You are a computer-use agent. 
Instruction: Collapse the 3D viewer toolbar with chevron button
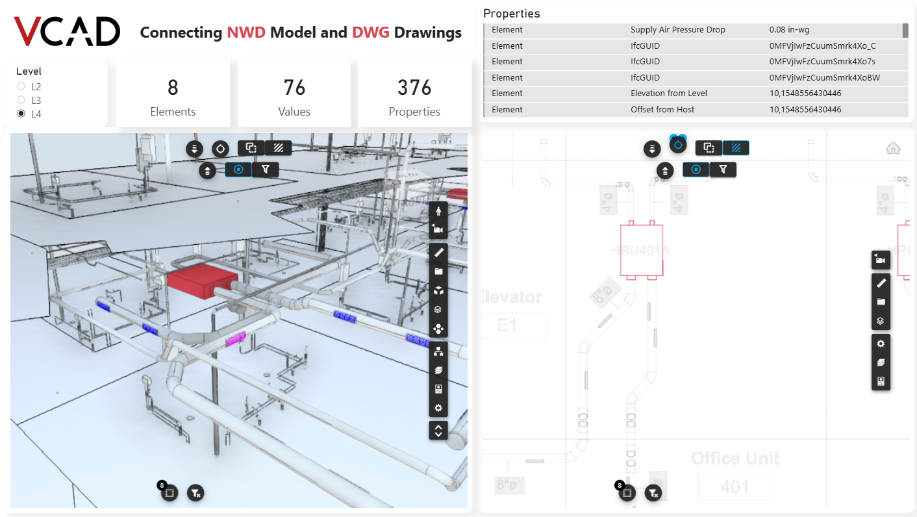(x=438, y=431)
